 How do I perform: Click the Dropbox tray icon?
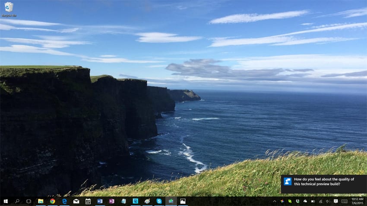click(x=297, y=201)
